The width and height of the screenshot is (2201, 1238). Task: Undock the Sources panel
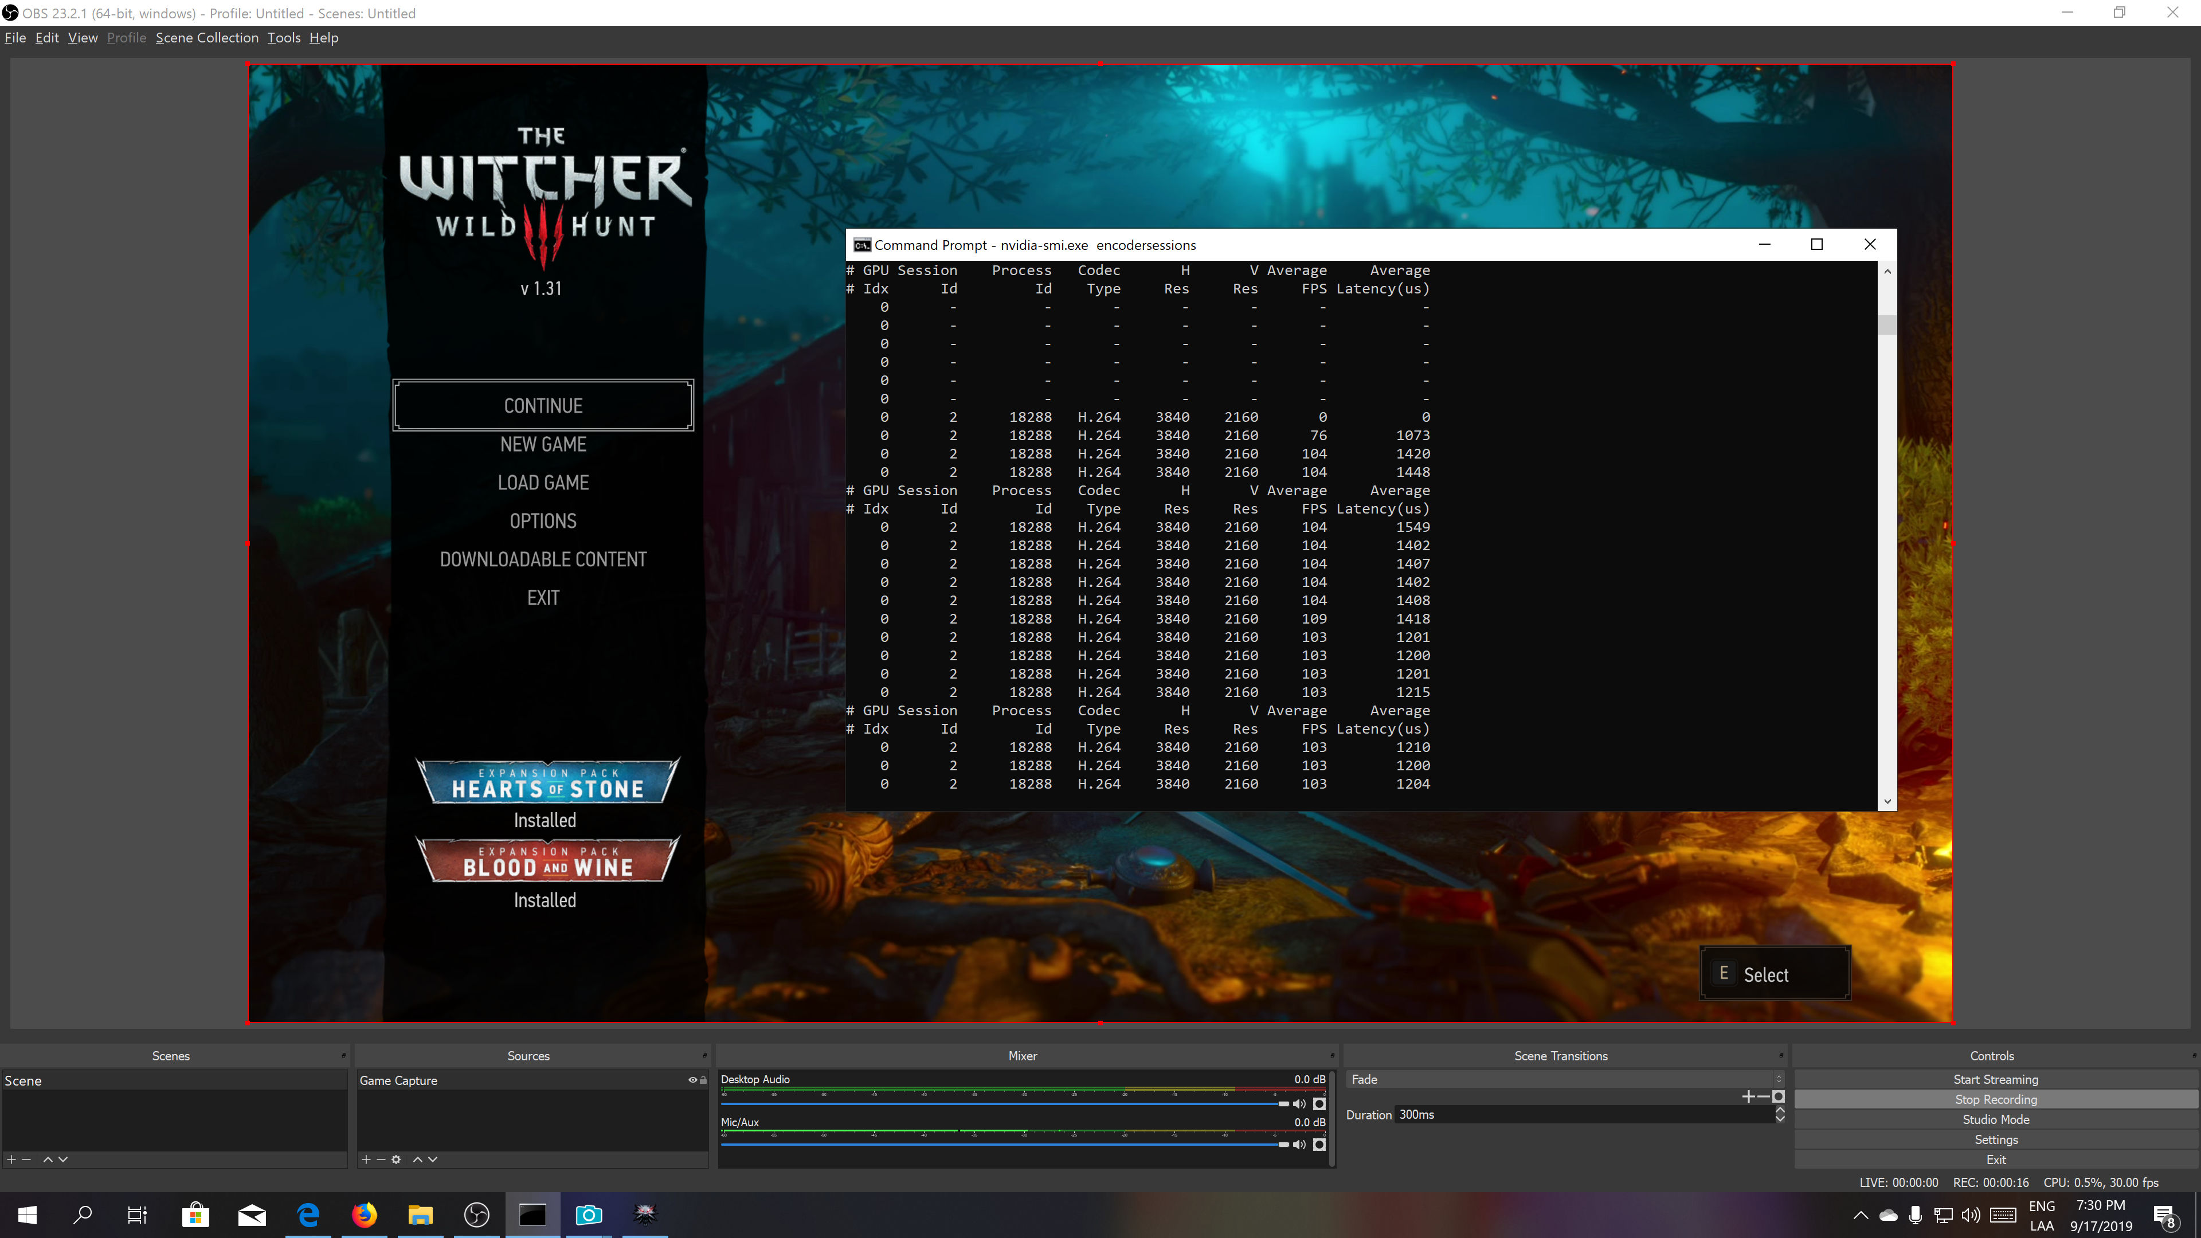point(705,1055)
